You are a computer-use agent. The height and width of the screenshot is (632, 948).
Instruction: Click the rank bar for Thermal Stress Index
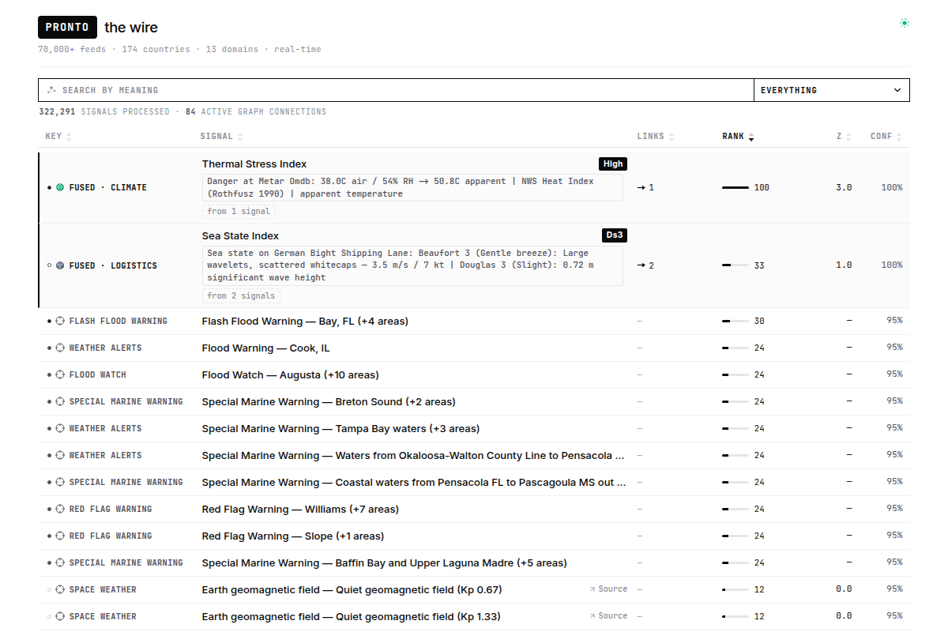pos(735,187)
